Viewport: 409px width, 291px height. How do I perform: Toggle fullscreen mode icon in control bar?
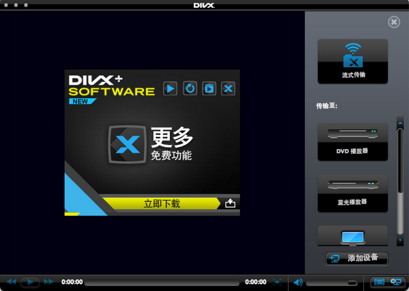point(277,282)
